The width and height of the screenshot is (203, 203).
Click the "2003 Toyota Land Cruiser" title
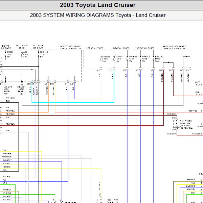(x=98, y=5)
